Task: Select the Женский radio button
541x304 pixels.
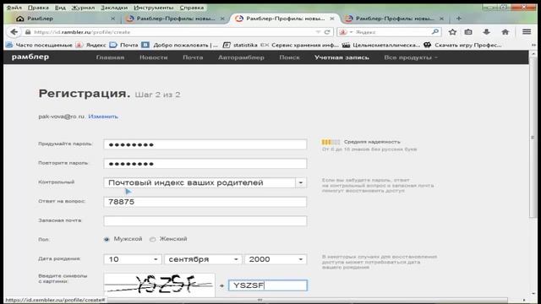Action: pyautogui.click(x=152, y=239)
